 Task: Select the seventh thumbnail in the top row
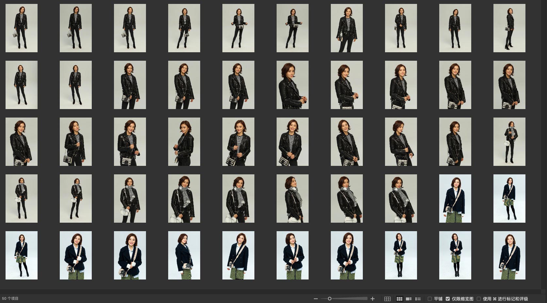[346, 28]
